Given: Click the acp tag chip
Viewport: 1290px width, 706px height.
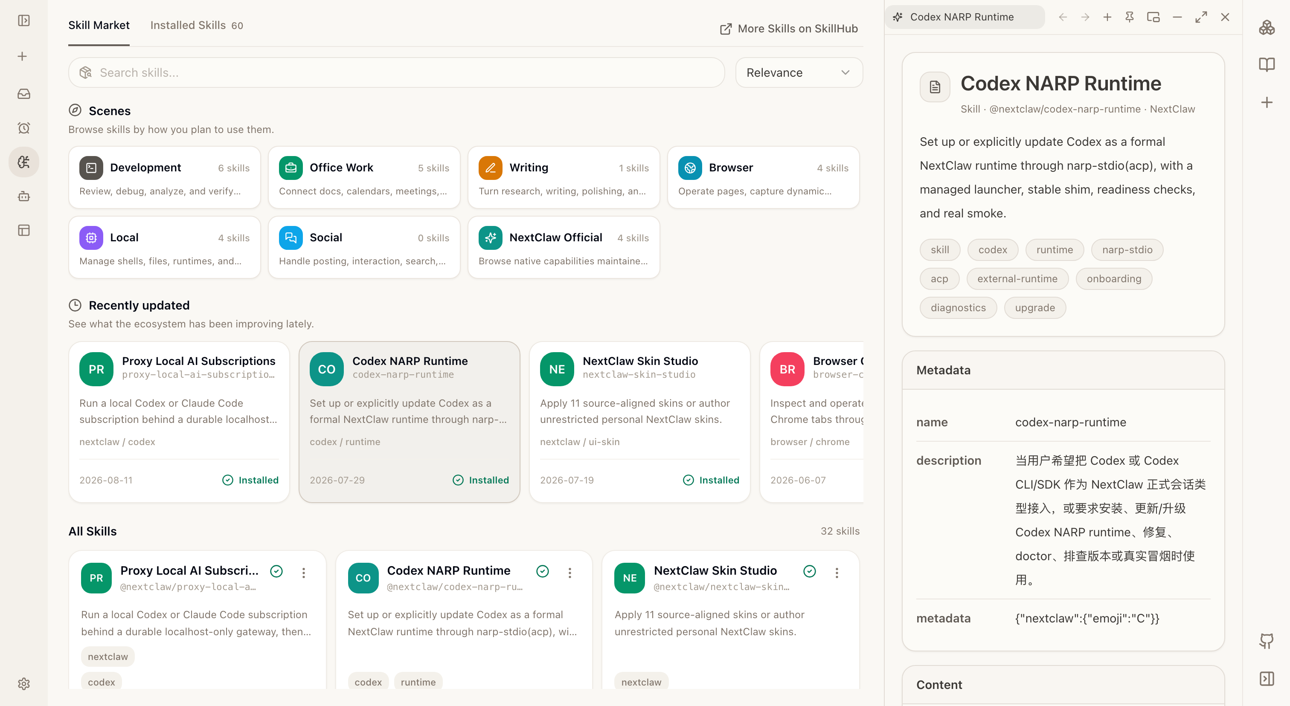Looking at the screenshot, I should 939,279.
